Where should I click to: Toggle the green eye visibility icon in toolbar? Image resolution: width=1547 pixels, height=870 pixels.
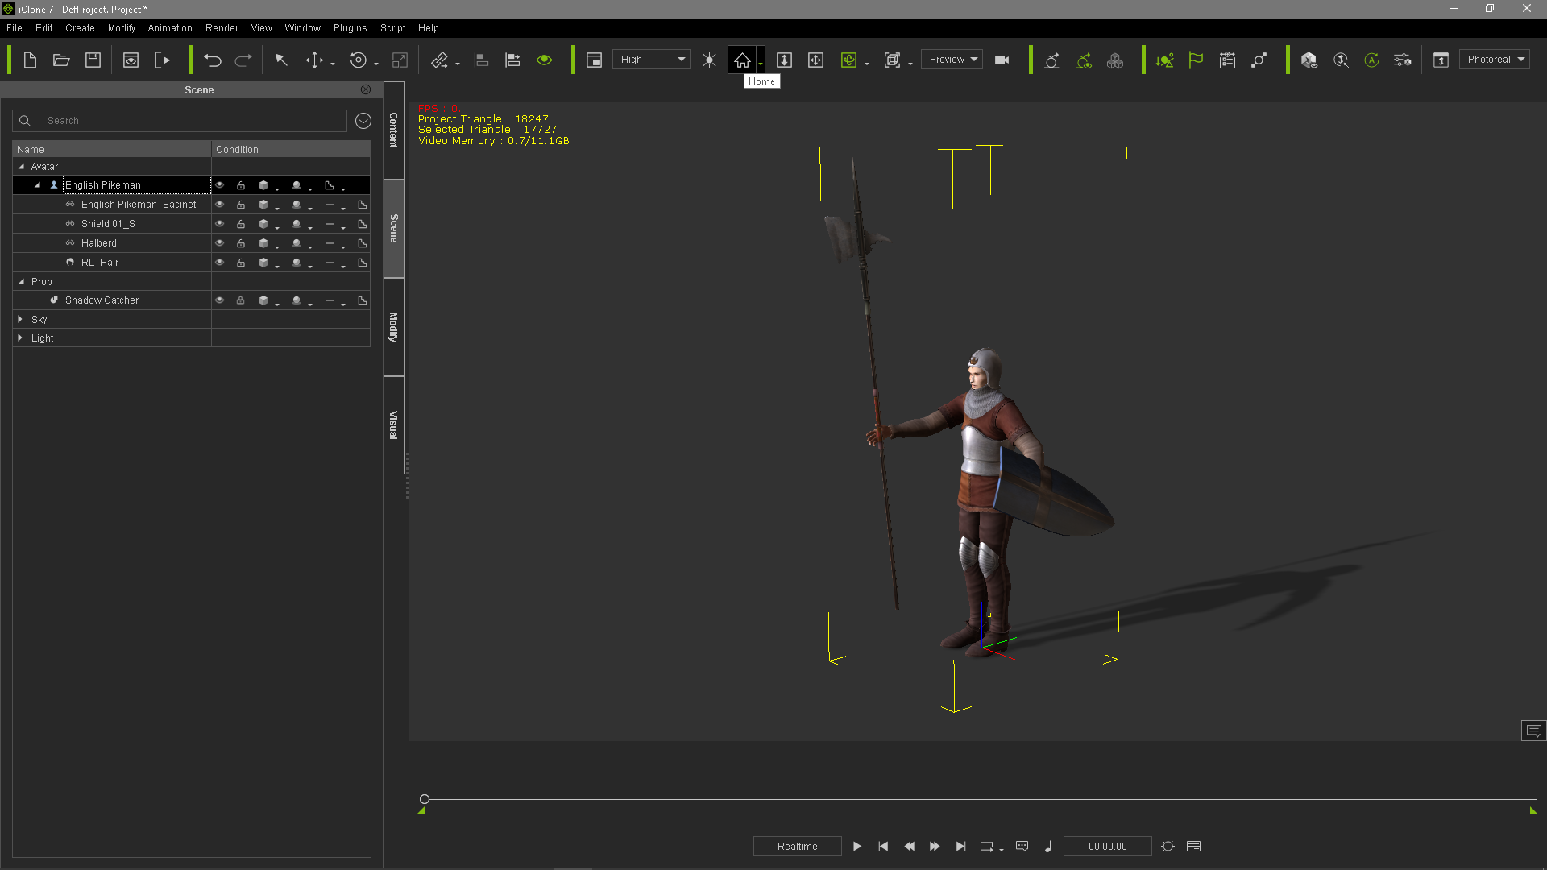[545, 60]
